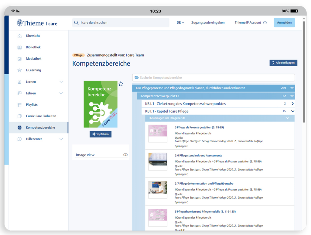Select Kompetenzbereiche in the sidebar menu
The height and width of the screenshot is (235, 311).
tap(40, 127)
